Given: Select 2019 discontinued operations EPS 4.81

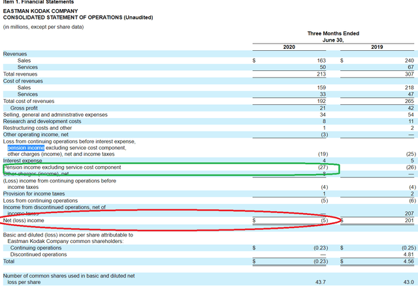Looking at the screenshot, I should [x=408, y=255].
